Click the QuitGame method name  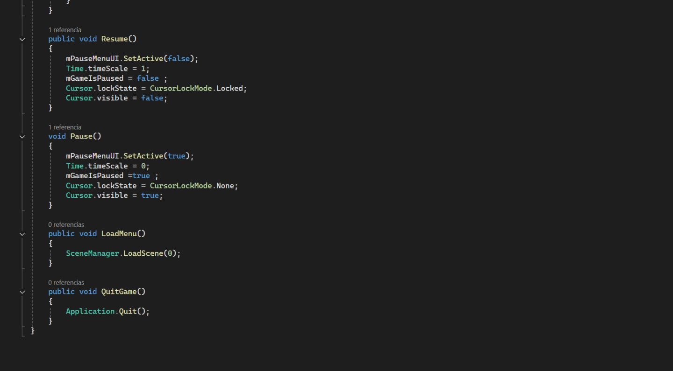tap(119, 291)
